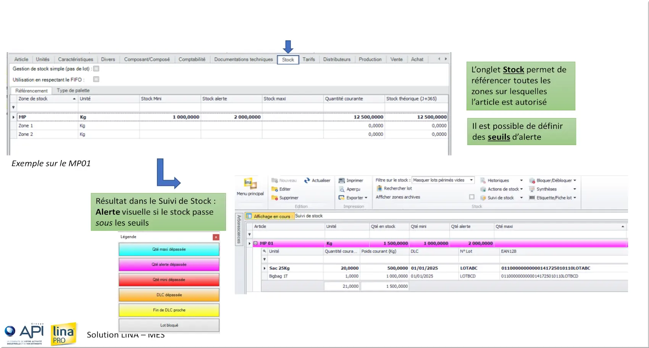Open the Type de palette tab
This screenshot has width=649, height=348.
(x=73, y=91)
